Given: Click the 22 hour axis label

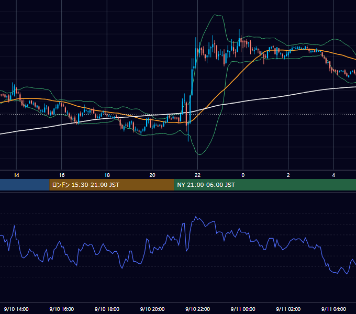Looking at the screenshot, I should click(x=197, y=175).
